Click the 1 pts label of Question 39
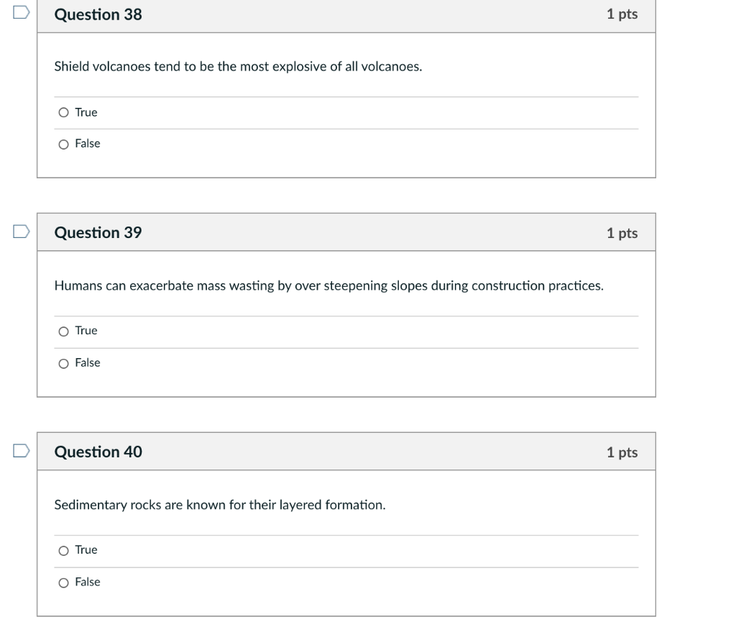This screenshot has width=736, height=640. (x=622, y=234)
